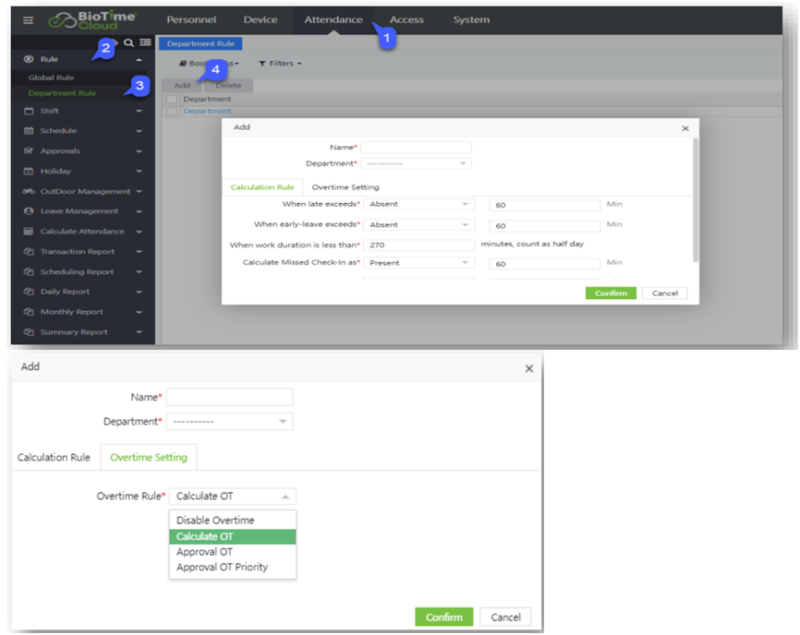Open OutDoor Management sidebar item
Viewport: 800px width, 635px height.
[x=85, y=191]
